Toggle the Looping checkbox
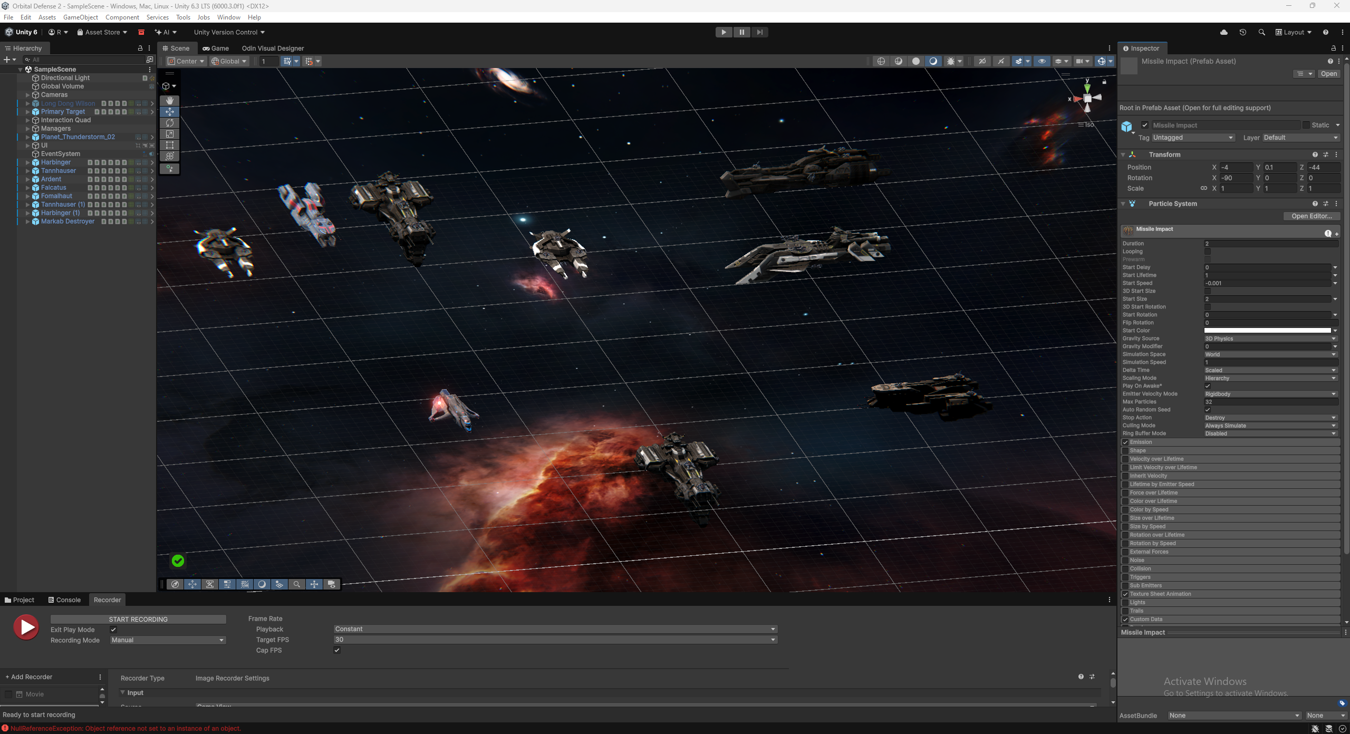Screen dimensions: 1350x734 (1208, 252)
